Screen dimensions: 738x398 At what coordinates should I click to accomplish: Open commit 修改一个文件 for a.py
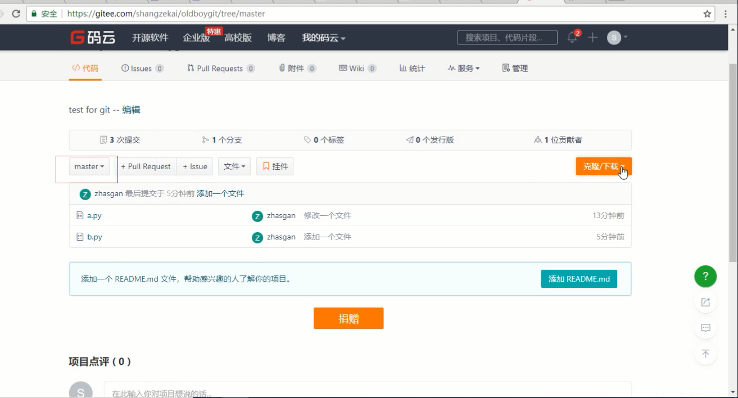tap(328, 215)
